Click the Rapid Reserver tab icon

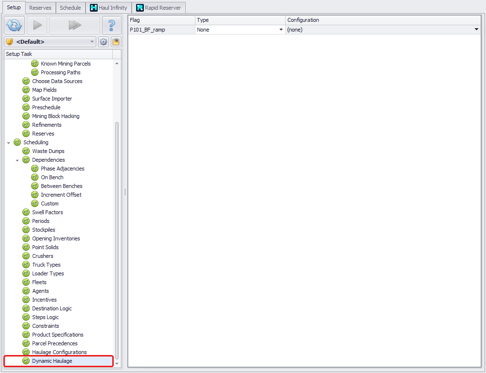click(x=140, y=8)
